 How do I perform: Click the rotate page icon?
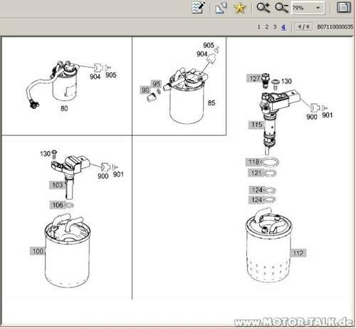(x=221, y=8)
